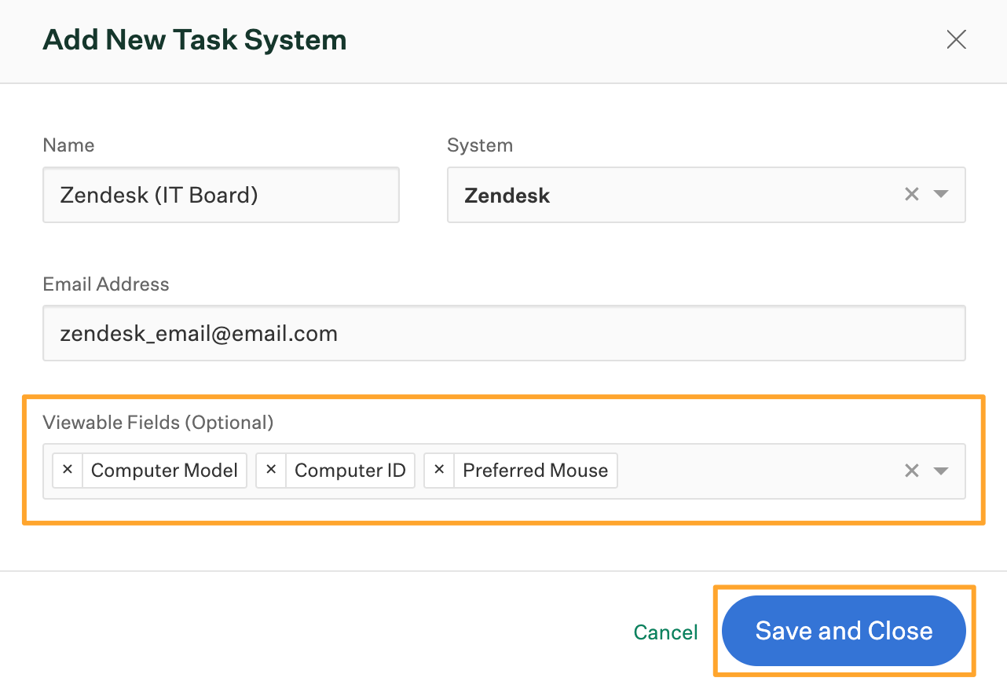Click Save and Close button
The image size is (1007, 685).
click(844, 631)
